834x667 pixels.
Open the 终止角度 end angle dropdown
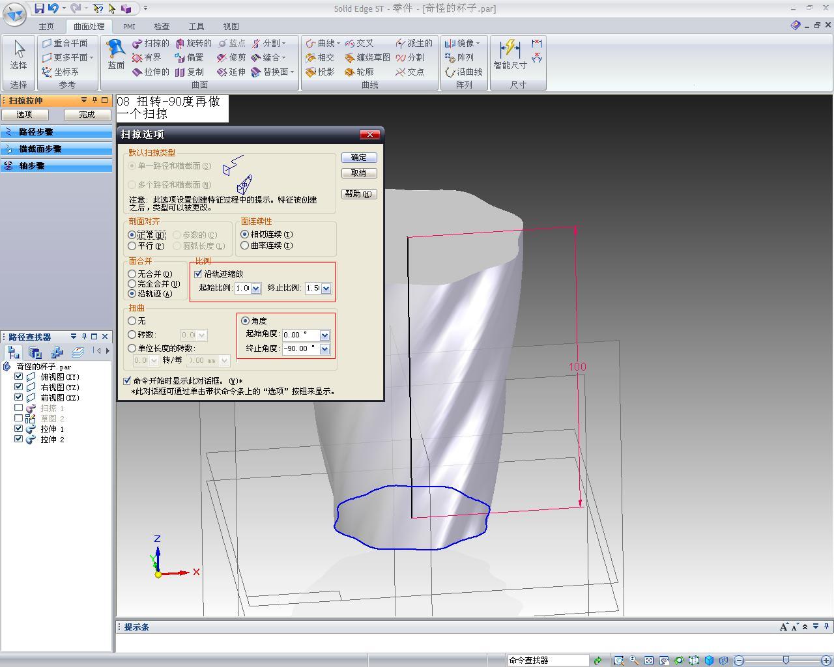[324, 349]
